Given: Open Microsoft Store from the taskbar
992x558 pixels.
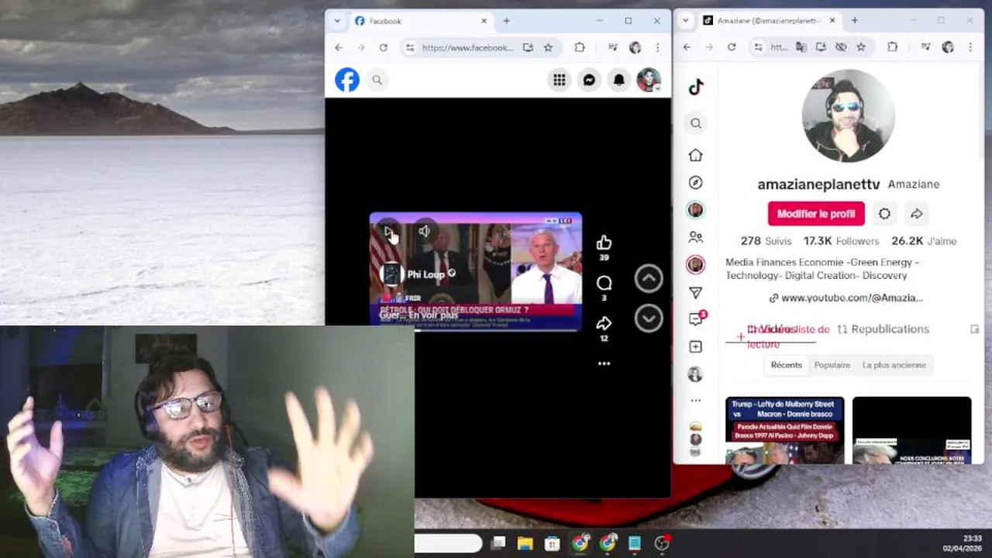Looking at the screenshot, I should pyautogui.click(x=552, y=543).
